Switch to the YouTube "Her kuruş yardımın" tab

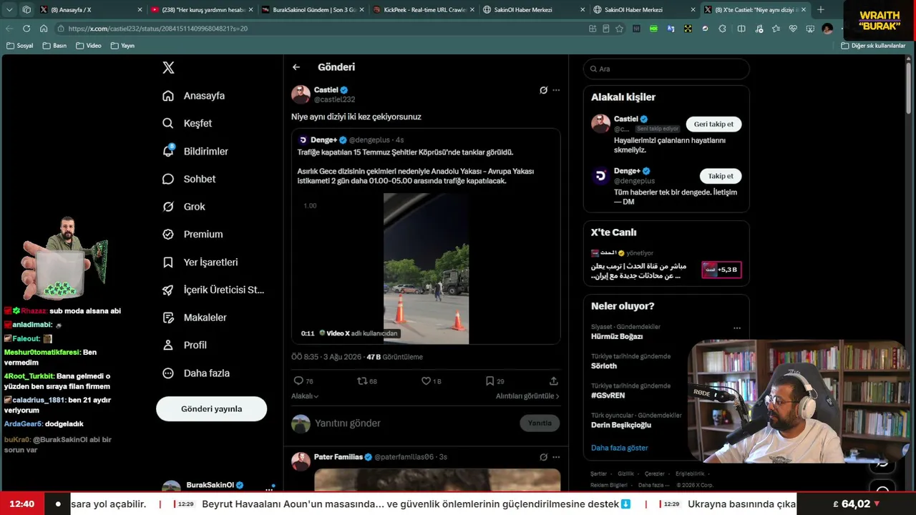pos(201,10)
